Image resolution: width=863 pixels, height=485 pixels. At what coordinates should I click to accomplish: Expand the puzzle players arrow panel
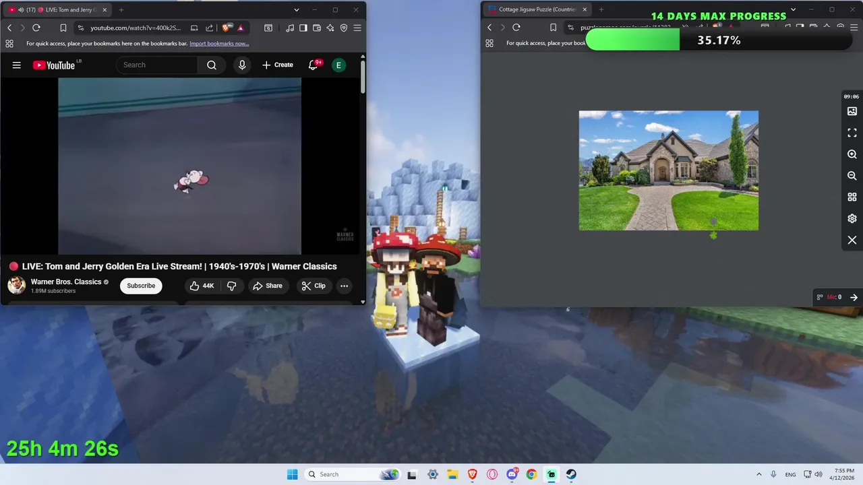click(x=854, y=297)
